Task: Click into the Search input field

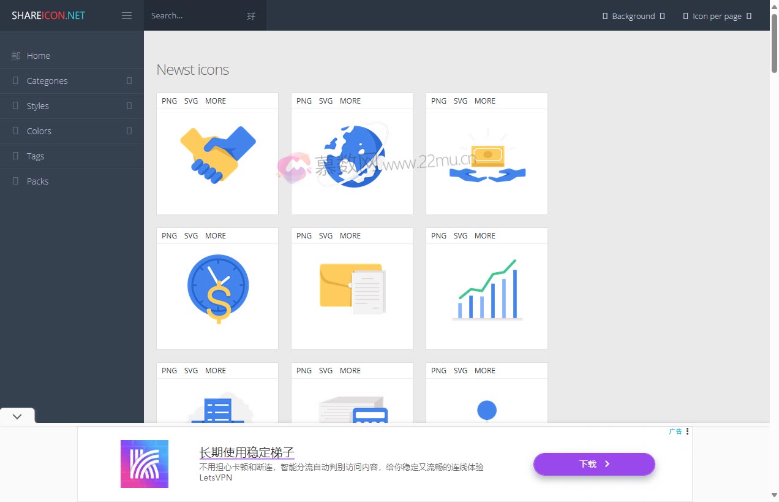Action: tap(193, 16)
